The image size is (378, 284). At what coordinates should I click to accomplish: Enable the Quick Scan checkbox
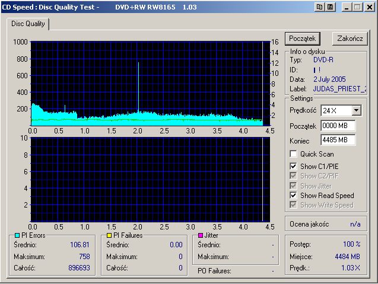tap(293, 154)
